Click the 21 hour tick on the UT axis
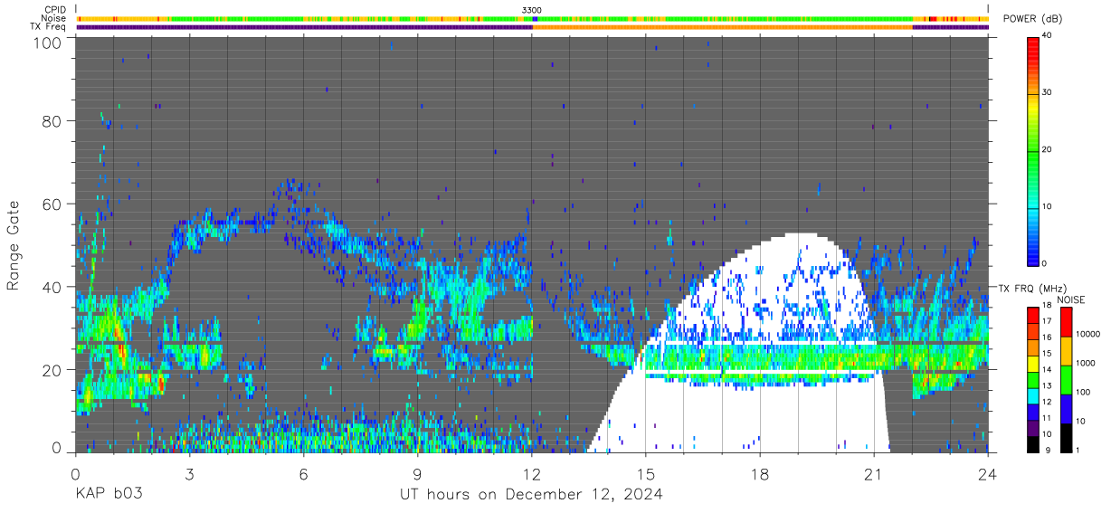Image resolution: width=1111 pixels, height=513 pixels. click(x=874, y=473)
